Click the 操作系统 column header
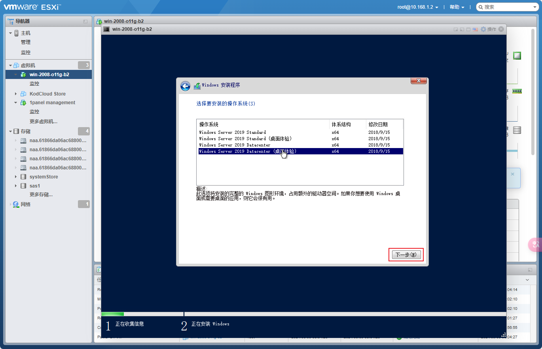 click(x=263, y=124)
